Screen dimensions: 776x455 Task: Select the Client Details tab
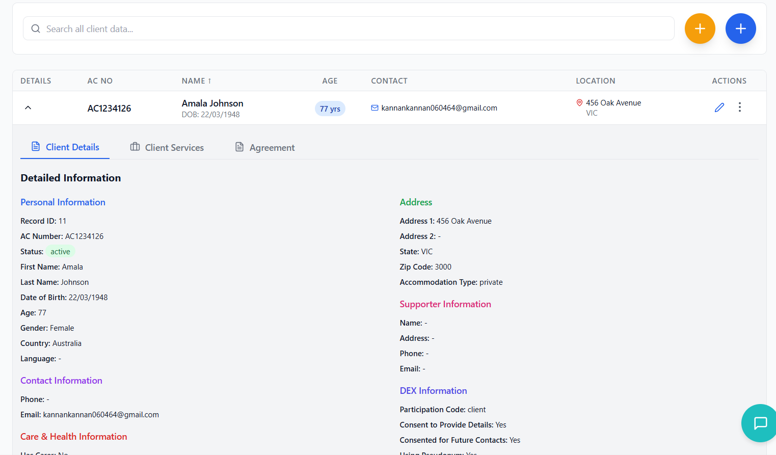pos(65,147)
